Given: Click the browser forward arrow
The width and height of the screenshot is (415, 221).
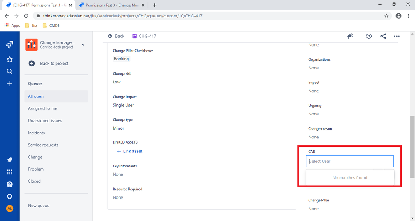Looking at the screenshot, I should (x=16, y=16).
